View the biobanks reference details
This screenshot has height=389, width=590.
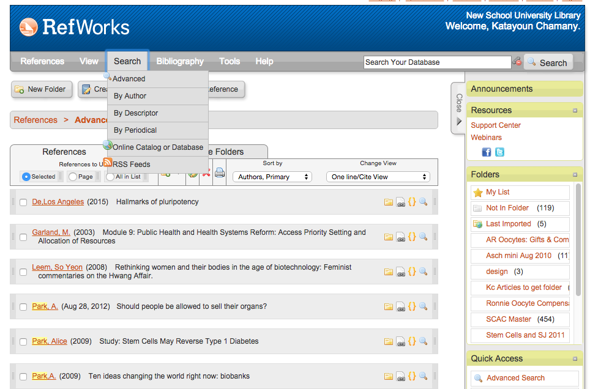[424, 376]
